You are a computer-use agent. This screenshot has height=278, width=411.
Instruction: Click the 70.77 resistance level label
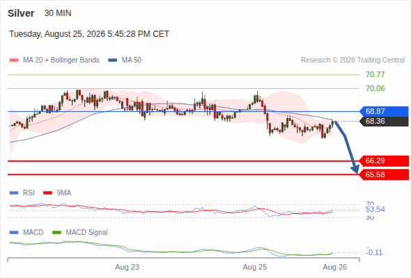[x=375, y=75]
